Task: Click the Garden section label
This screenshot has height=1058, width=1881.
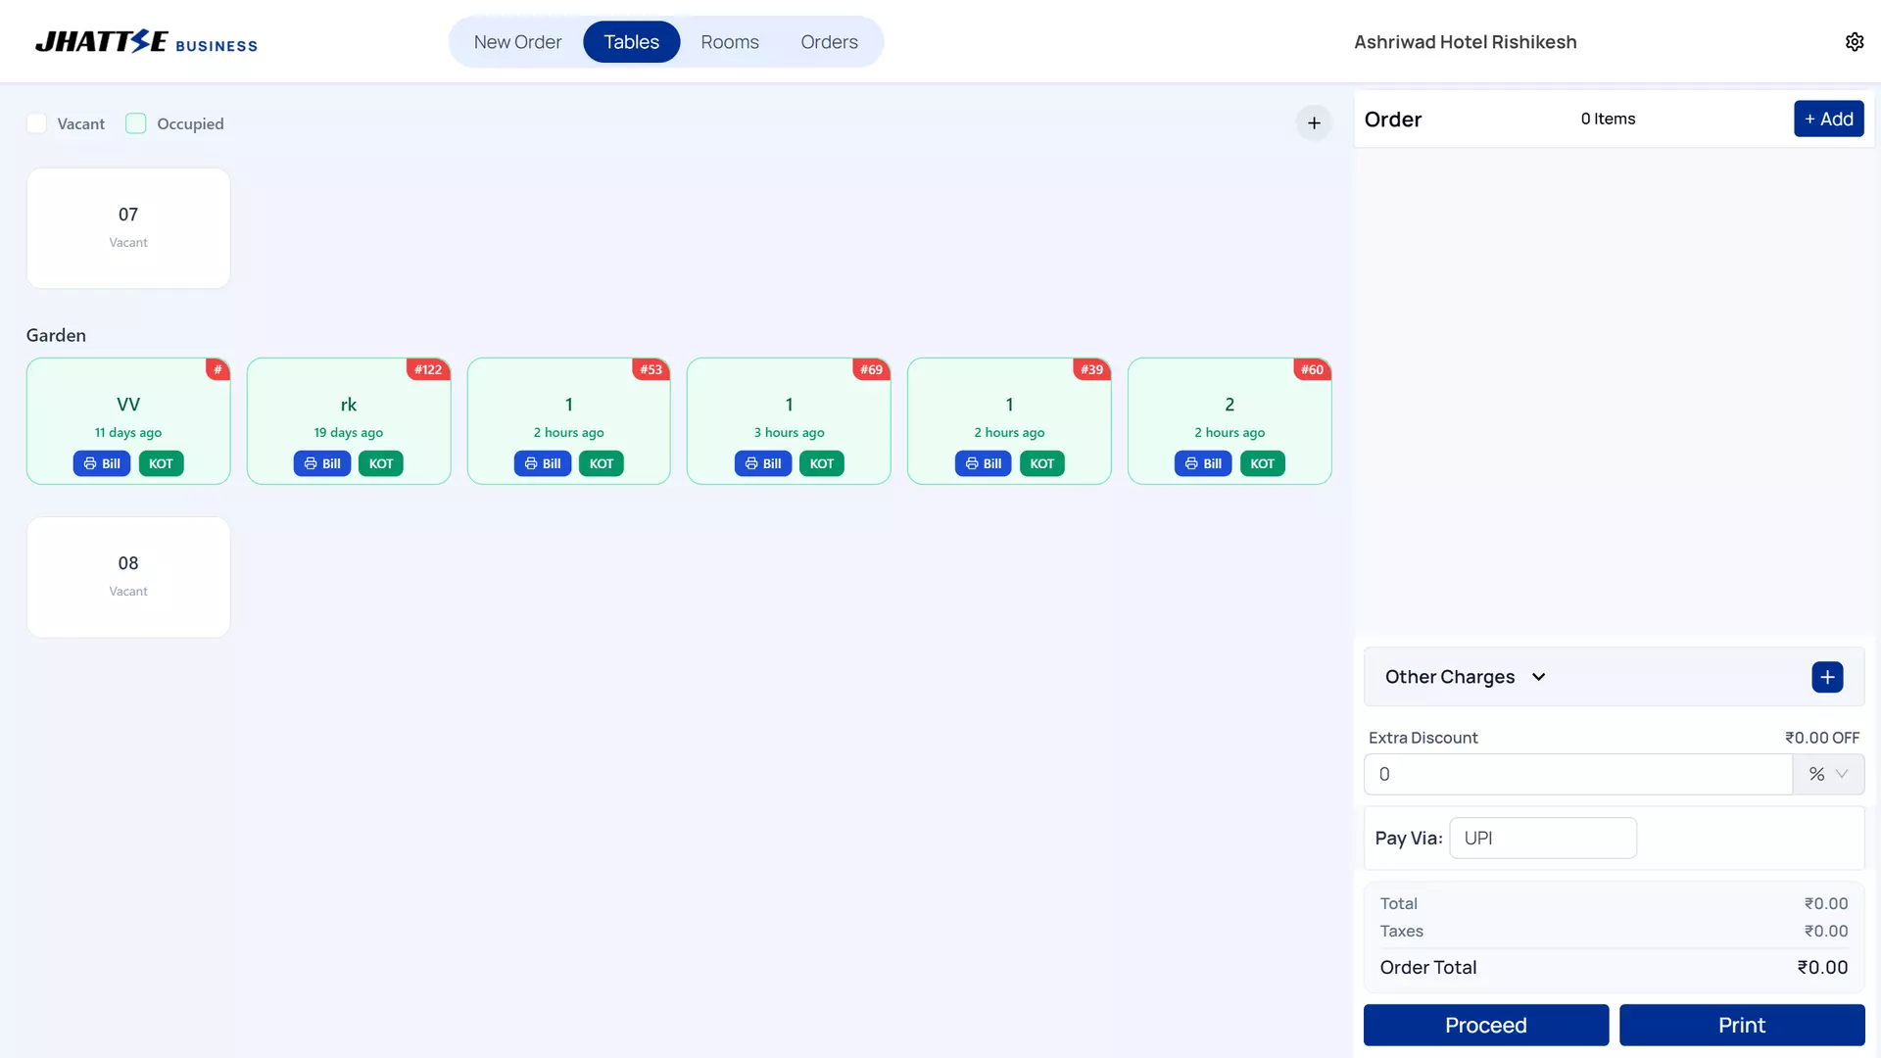Action: (56, 335)
